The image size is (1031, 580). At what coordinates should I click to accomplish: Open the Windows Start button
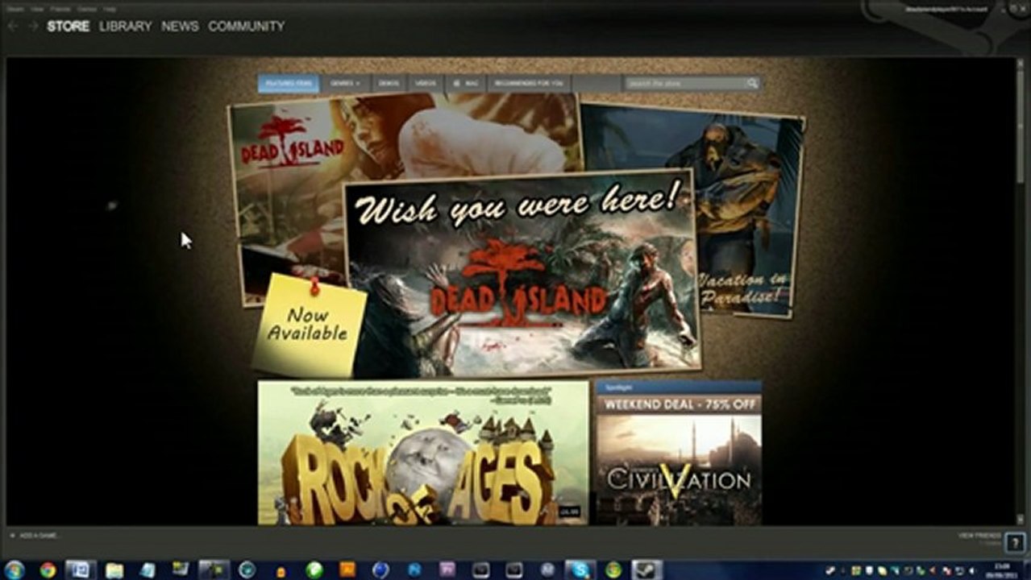14,570
